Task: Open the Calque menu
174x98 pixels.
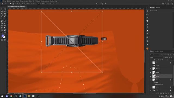Action: (17, 1)
